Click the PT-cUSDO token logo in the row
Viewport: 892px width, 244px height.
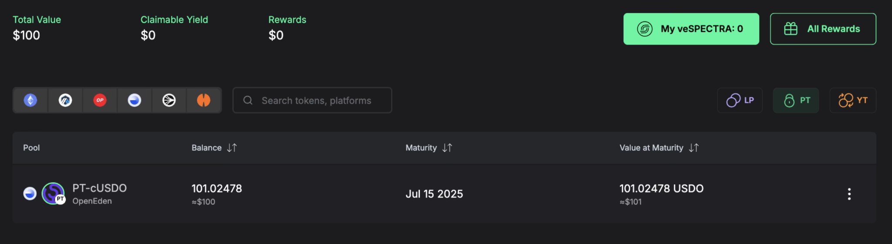point(53,193)
